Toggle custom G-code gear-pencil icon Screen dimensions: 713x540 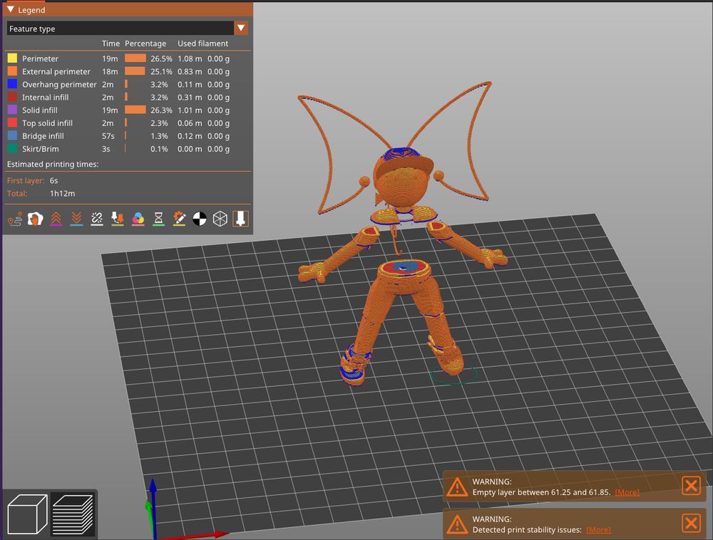click(180, 219)
